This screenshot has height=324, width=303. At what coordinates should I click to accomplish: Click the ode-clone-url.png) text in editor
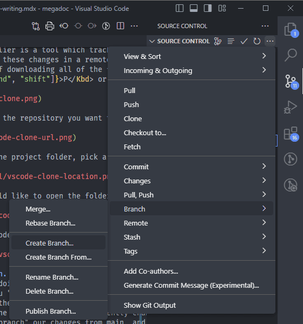pyautogui.click(x=38, y=137)
